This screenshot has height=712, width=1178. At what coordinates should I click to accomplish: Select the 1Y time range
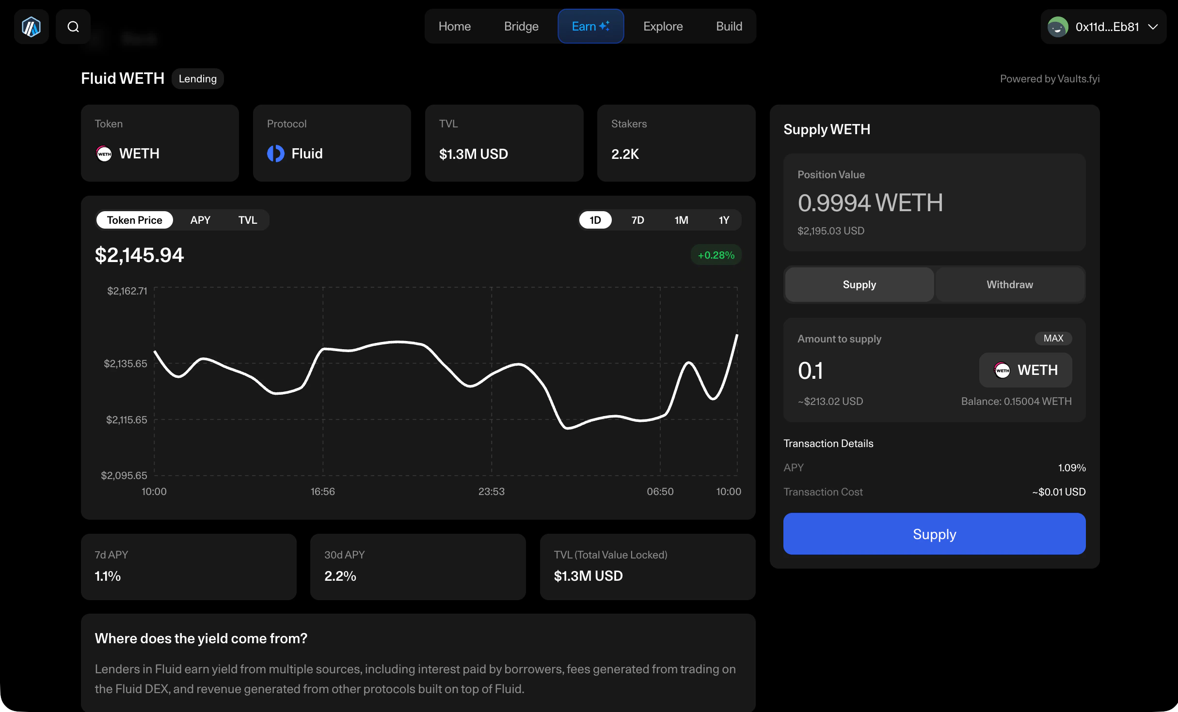pos(724,220)
